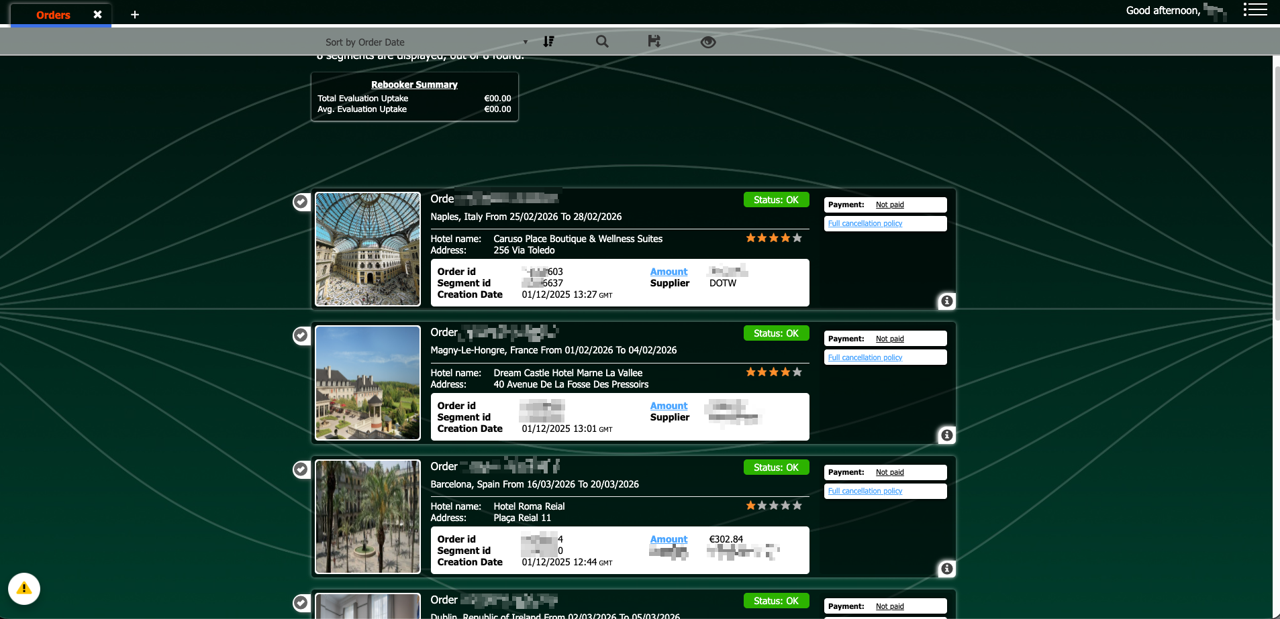Click "Magny-Le-Hongre, France" date line
1280x619 pixels.
tap(554, 350)
